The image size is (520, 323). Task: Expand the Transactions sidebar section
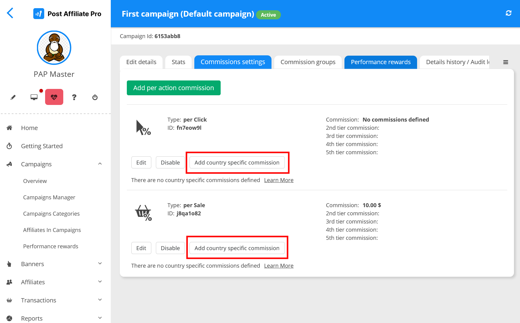tap(100, 300)
